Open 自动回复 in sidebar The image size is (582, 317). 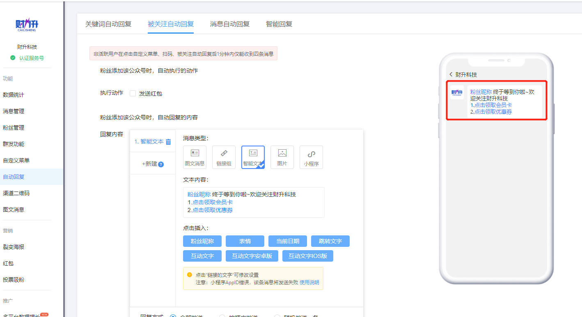tap(32, 177)
